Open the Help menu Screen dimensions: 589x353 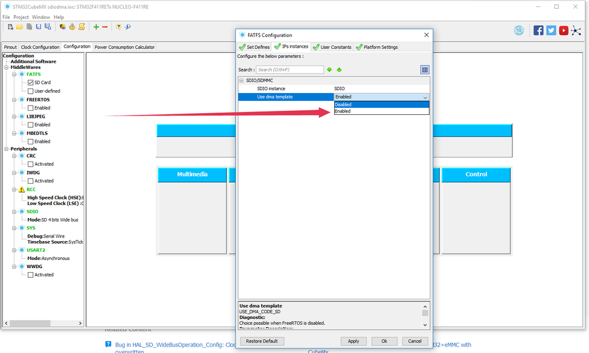click(58, 17)
